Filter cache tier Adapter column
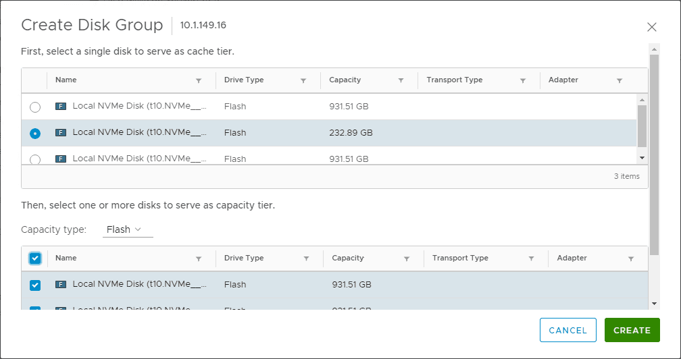Image resolution: width=681 pixels, height=359 pixels. point(620,80)
